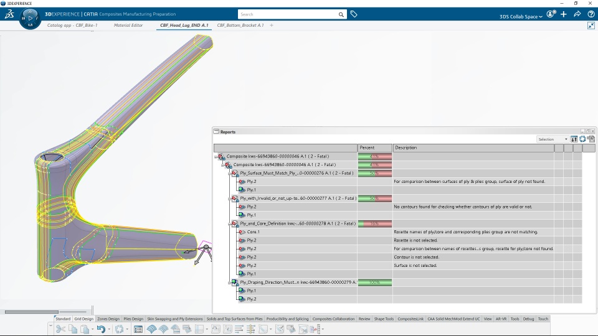
Task: Collapse the second-level Composite kws node
Action: (223, 165)
